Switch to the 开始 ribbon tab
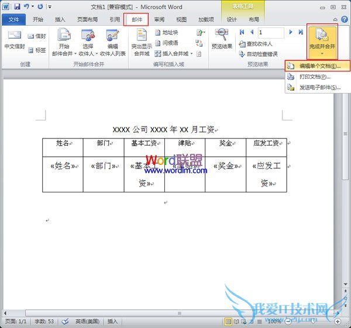This screenshot has width=351, height=328. pyautogui.click(x=38, y=20)
